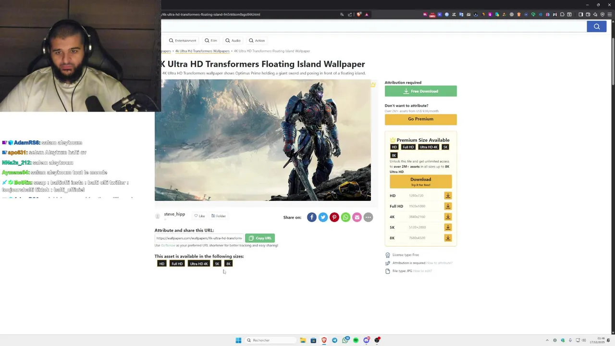Open the browser hamburger menu
Image resolution: width=615 pixels, height=346 pixels.
click(x=610, y=14)
